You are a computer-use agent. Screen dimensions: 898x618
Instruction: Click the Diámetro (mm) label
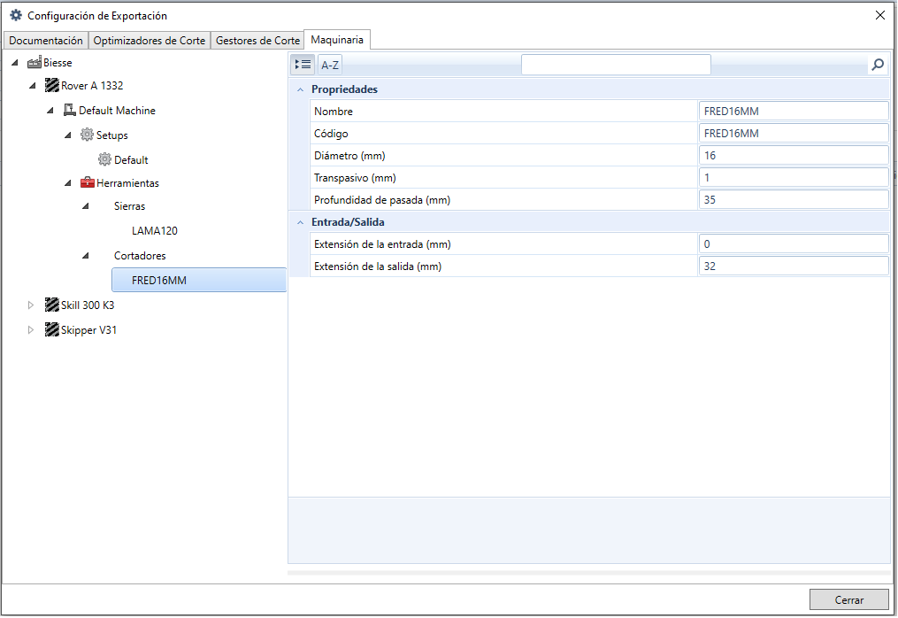pos(349,155)
